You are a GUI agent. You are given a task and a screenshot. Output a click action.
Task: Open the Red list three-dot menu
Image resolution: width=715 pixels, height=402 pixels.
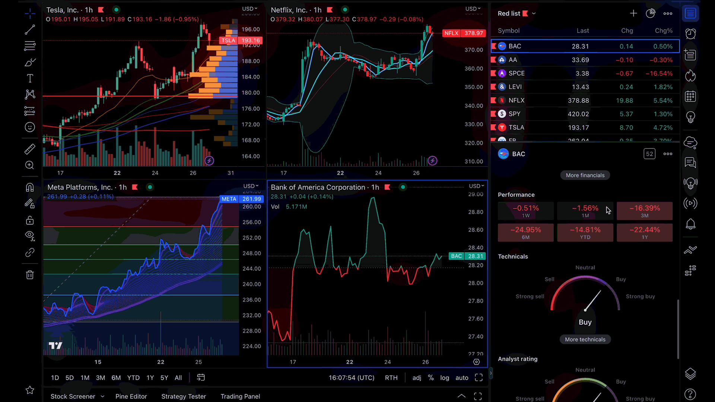coord(668,13)
